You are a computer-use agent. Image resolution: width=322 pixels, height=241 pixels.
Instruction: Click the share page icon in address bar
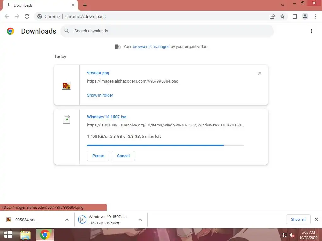click(272, 16)
